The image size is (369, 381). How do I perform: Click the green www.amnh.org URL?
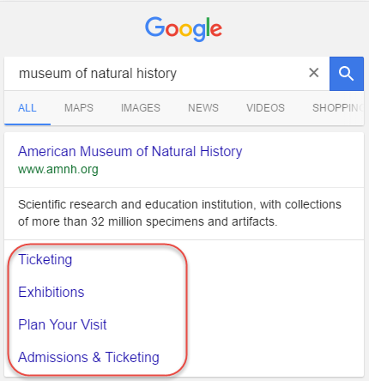[58, 169]
